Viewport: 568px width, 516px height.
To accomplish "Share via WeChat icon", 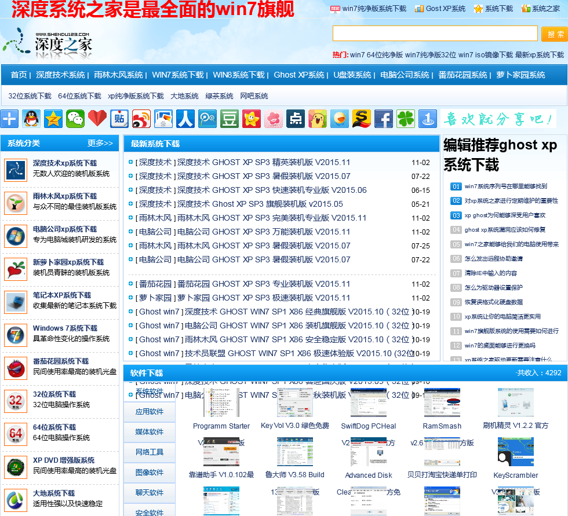I will point(75,119).
